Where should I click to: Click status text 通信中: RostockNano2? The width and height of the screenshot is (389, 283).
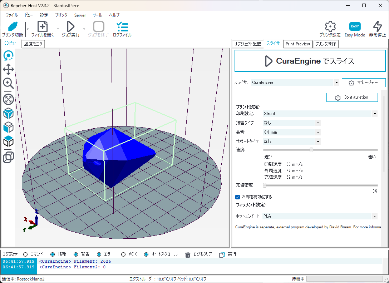click(23, 279)
